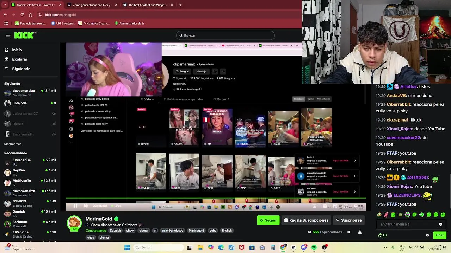Open a new browser tab

point(180,5)
